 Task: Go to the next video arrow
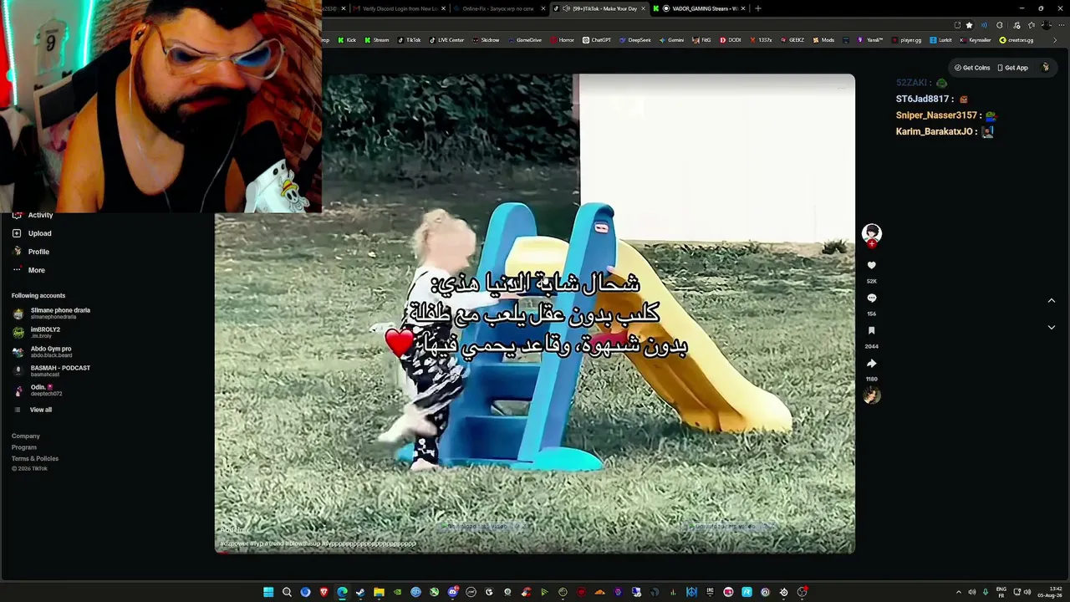(x=1052, y=328)
